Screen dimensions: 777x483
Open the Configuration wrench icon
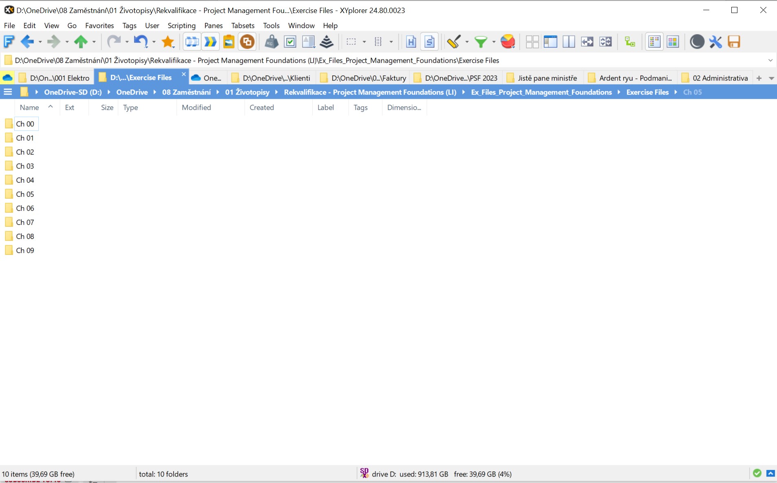(x=716, y=42)
